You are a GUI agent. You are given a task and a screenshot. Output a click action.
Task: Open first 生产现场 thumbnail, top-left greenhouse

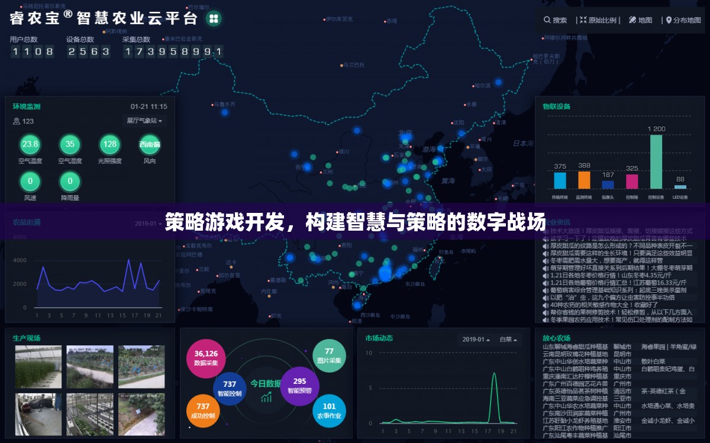tap(38, 367)
